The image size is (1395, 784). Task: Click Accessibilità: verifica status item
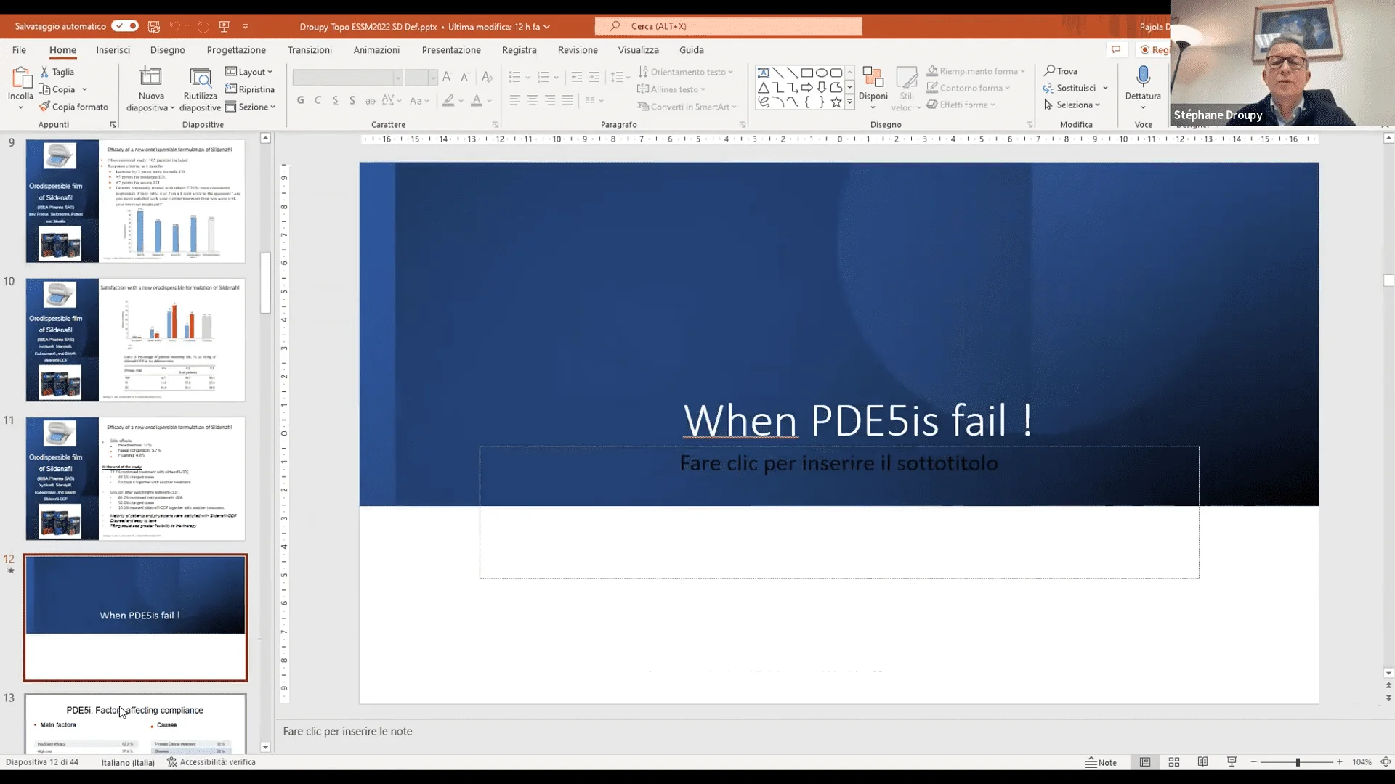coord(211,762)
